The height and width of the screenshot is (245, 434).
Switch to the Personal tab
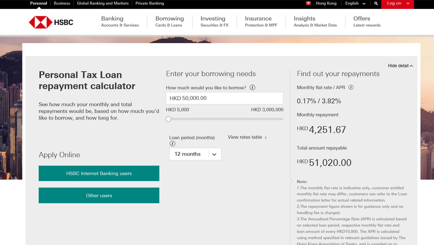point(39,3)
